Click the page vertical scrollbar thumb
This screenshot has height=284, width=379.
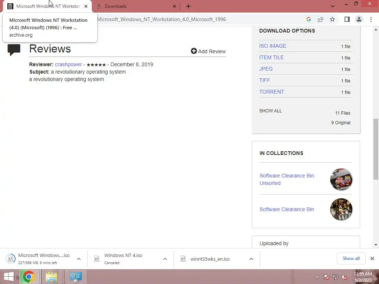coord(376,149)
